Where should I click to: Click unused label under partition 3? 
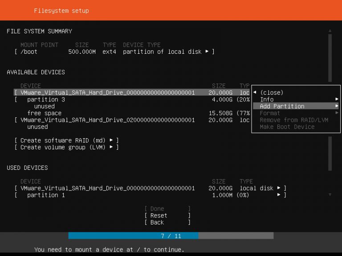click(x=44, y=107)
